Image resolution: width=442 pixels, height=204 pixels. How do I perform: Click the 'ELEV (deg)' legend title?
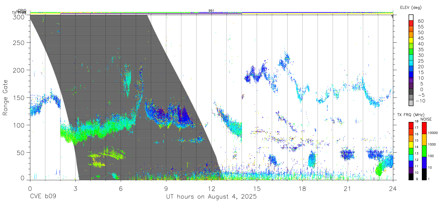coord(411,7)
